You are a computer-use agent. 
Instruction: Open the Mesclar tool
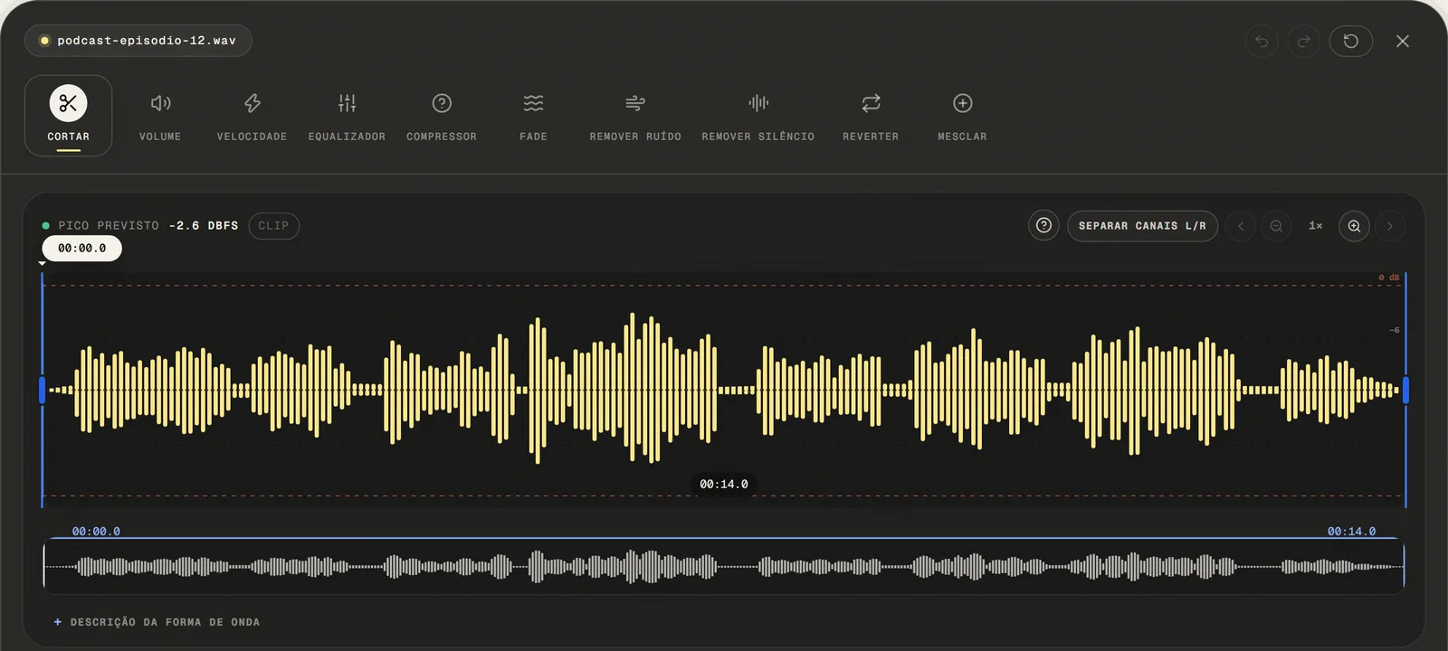click(x=963, y=116)
